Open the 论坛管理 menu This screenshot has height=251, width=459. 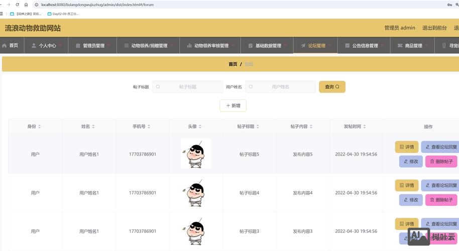pyautogui.click(x=315, y=45)
